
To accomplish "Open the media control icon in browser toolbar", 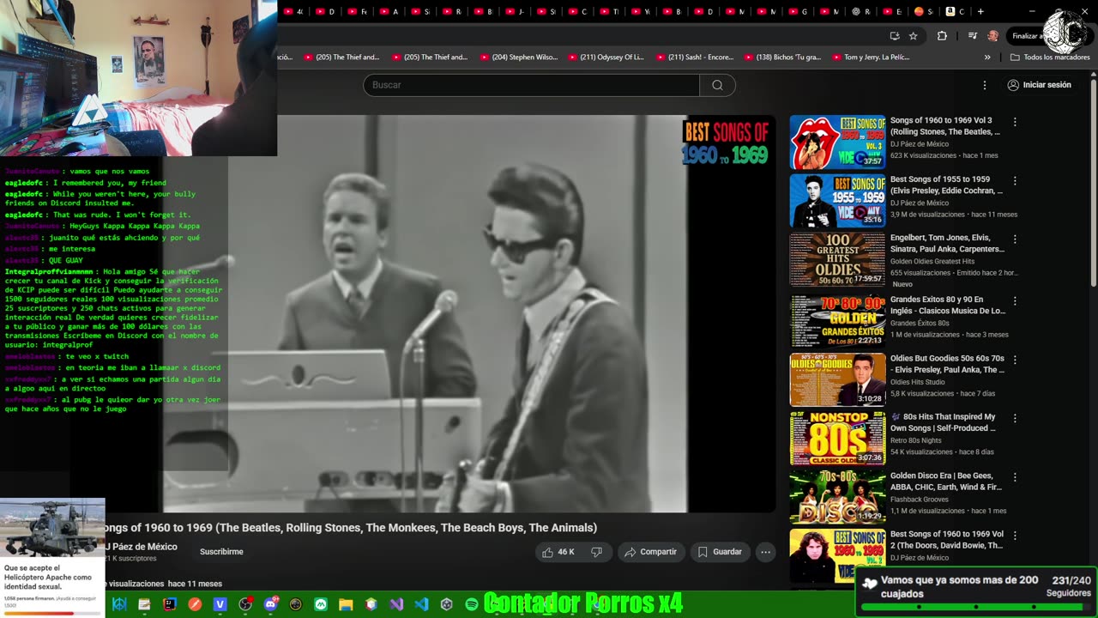I will point(972,36).
